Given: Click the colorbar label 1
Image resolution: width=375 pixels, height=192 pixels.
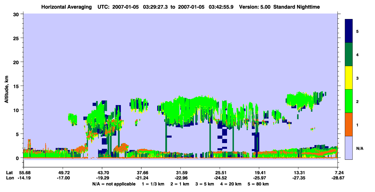Looking at the screenshot, I should (x=357, y=125).
